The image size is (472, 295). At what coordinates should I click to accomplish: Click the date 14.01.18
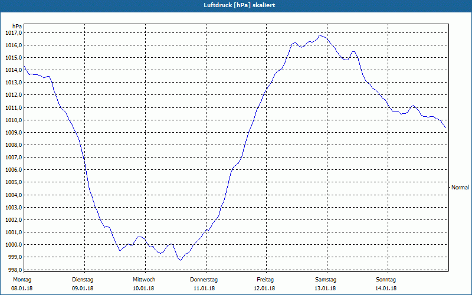tap(386, 289)
